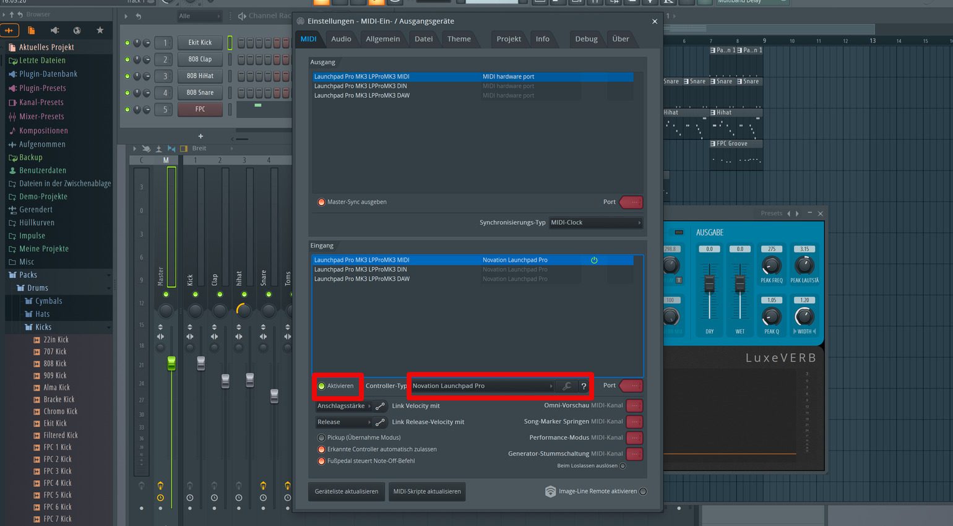Toggle Master-Sync ausgeben option
The image size is (953, 526).
click(321, 202)
